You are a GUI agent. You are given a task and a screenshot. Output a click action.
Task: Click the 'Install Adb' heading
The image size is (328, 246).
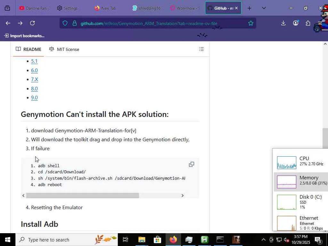(x=39, y=224)
